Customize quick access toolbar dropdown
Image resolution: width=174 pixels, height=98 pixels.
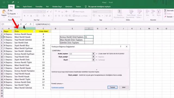(18, 2)
